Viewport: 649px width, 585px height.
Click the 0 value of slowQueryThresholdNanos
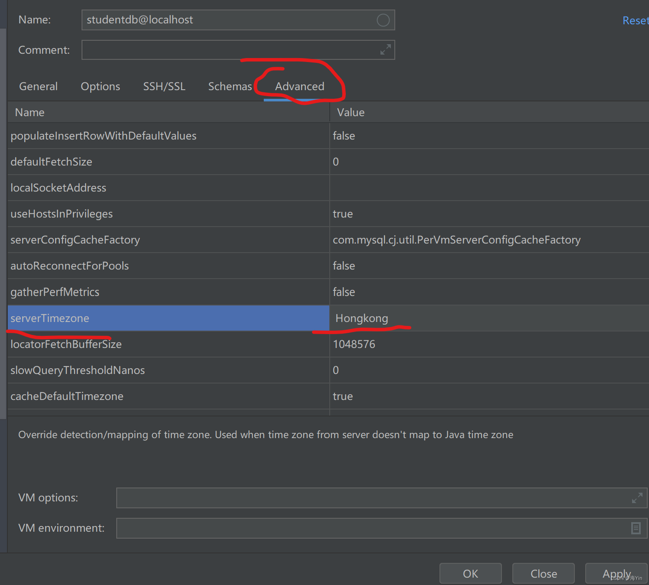pyautogui.click(x=489, y=370)
